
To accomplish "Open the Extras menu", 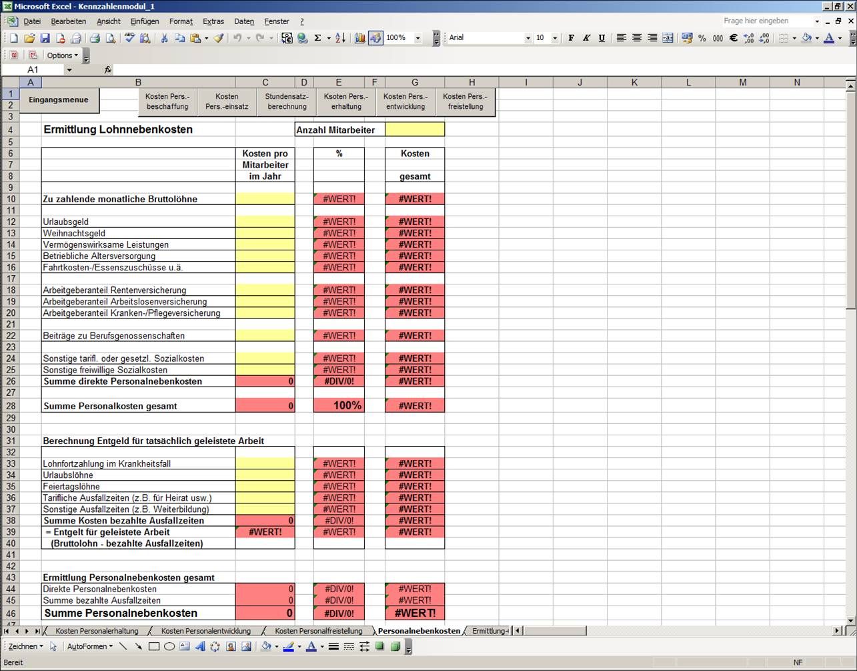I will coord(213,21).
